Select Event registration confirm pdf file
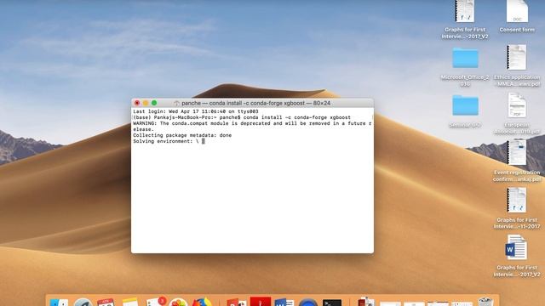The height and width of the screenshot is (306, 545). (x=517, y=152)
